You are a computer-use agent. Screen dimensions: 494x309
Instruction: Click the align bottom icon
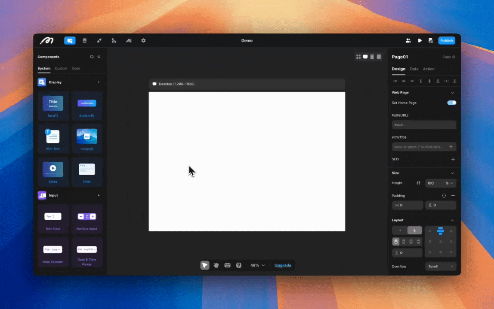[438, 81]
